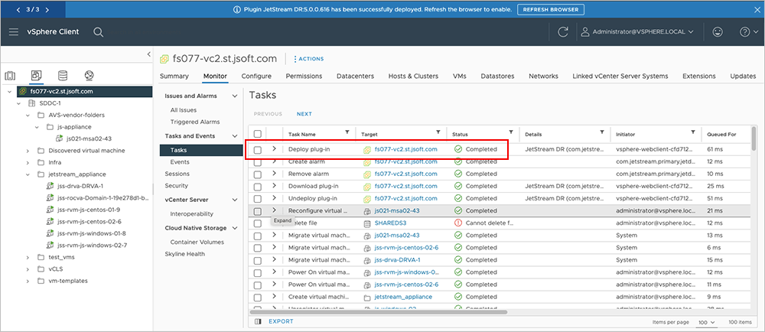
Task: Toggle the select-all tasks header checkbox
Action: click(x=258, y=134)
